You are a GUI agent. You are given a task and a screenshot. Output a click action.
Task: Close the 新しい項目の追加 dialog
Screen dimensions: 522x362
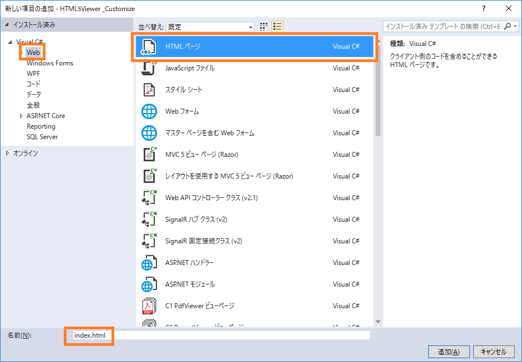click(x=509, y=9)
